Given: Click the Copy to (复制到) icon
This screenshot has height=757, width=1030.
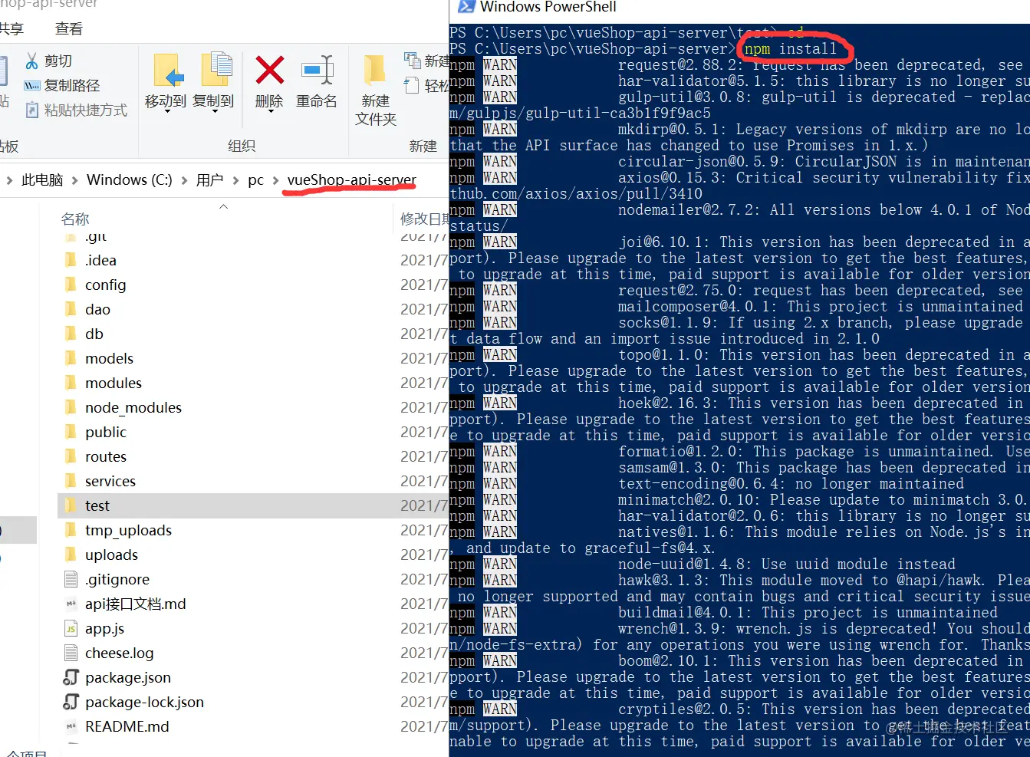Looking at the screenshot, I should 216,70.
